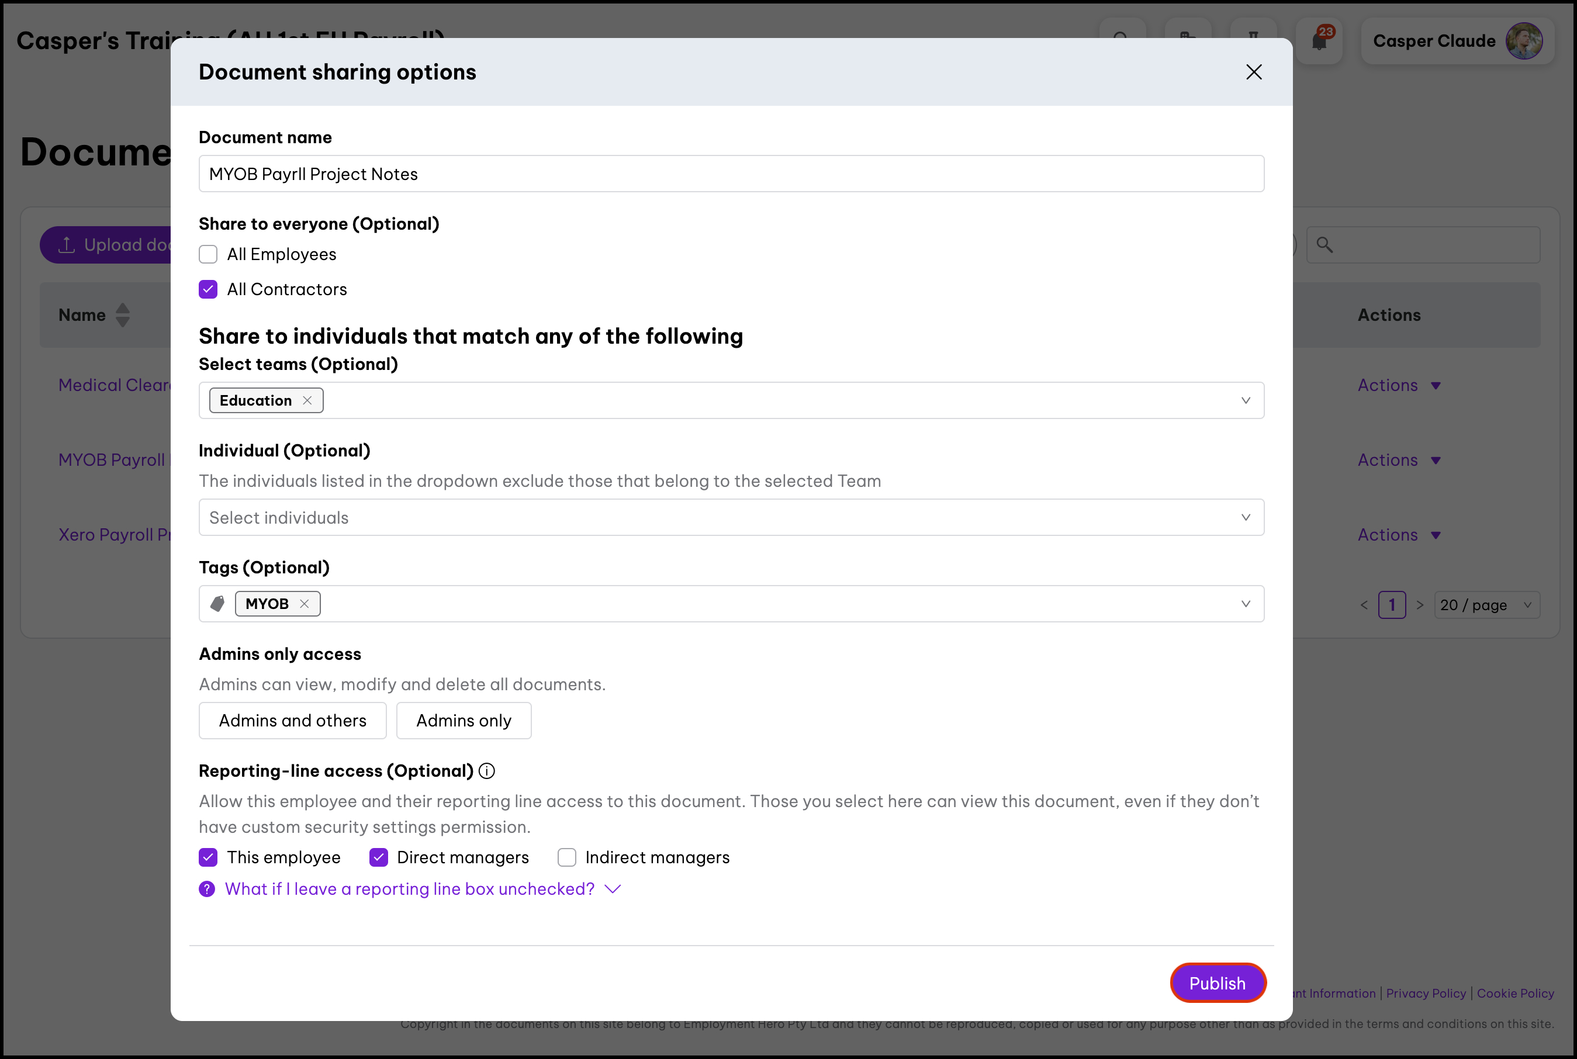
Task: Select the Admins and others option
Action: pos(292,721)
